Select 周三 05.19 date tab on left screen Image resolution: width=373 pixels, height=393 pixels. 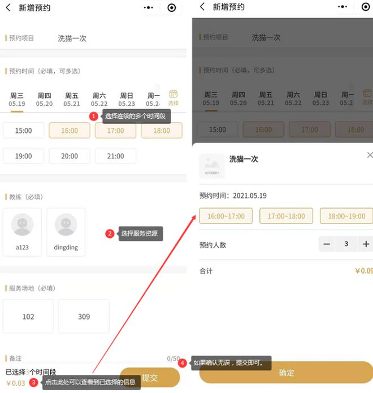pyautogui.click(x=17, y=100)
